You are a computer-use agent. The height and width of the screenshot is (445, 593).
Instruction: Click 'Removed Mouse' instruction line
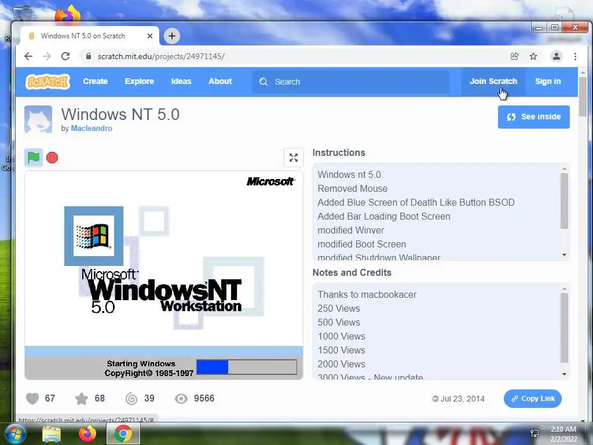point(353,188)
